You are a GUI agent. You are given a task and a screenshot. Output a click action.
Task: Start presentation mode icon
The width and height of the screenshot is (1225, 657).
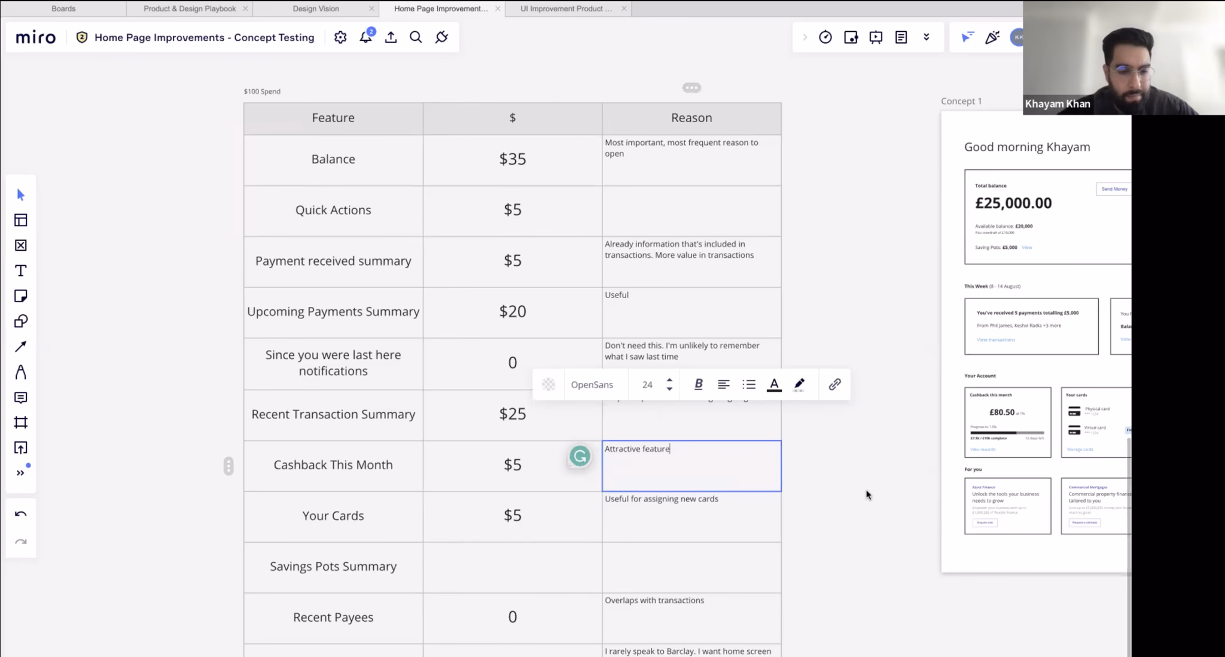pyautogui.click(x=876, y=37)
